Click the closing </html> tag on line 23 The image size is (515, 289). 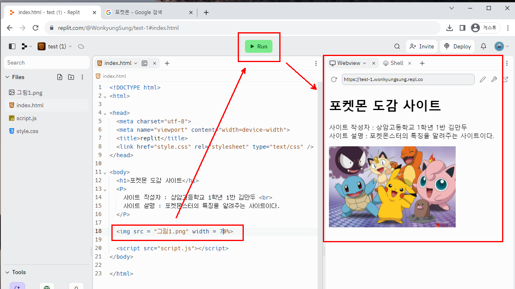(121, 274)
